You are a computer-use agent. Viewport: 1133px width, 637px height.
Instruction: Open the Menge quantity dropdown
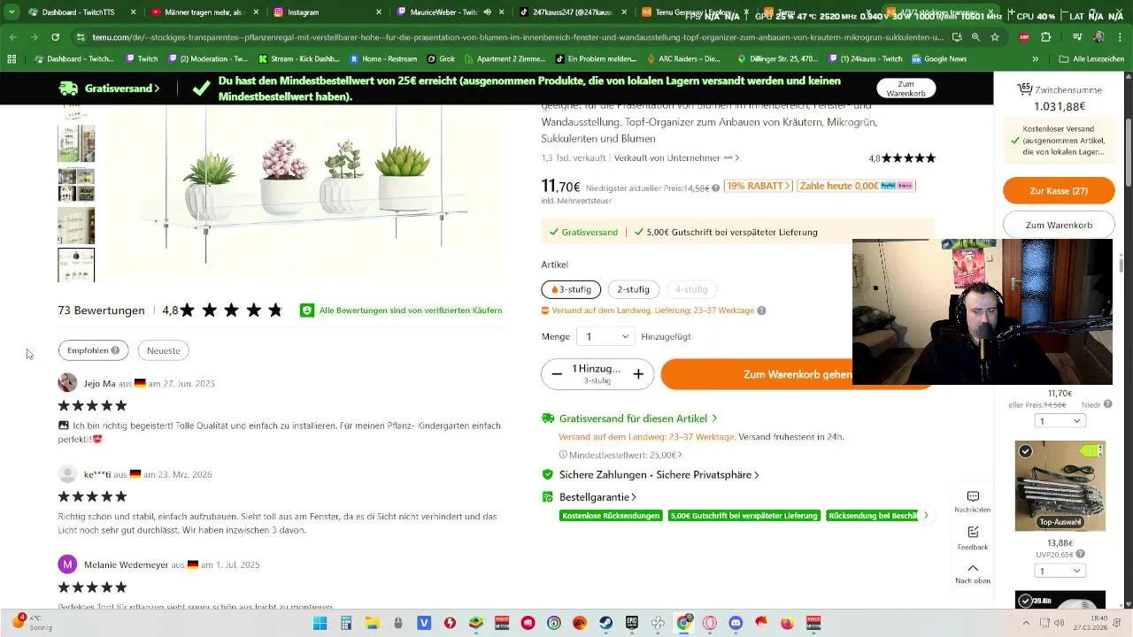click(605, 336)
